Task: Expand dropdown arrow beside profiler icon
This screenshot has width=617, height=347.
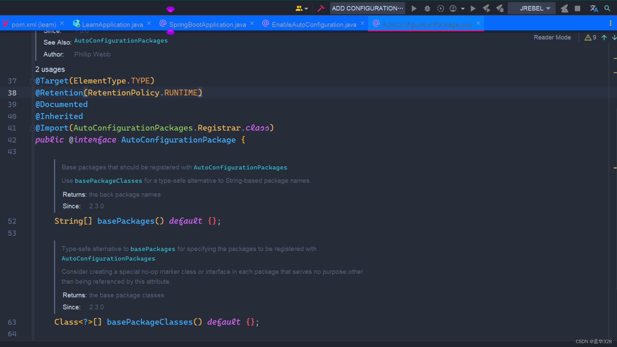Action: pos(463,9)
